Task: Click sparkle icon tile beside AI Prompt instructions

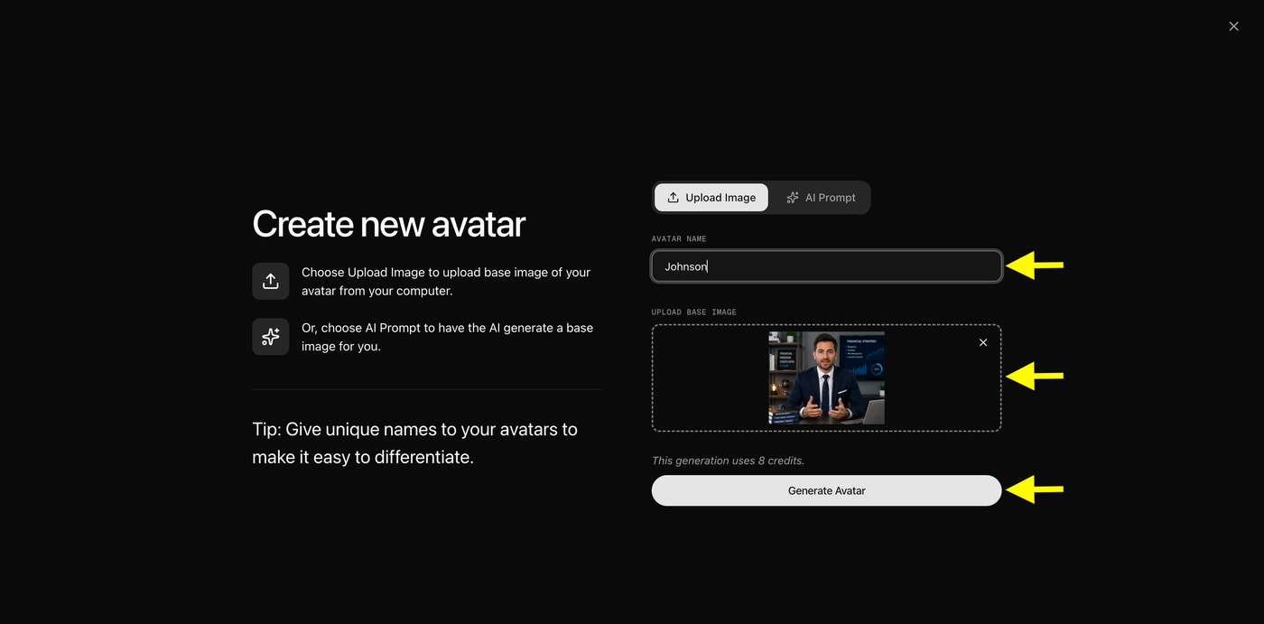Action: click(271, 337)
